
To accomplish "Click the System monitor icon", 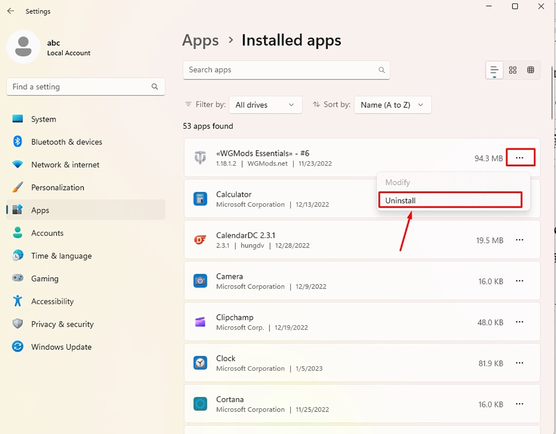I will (18, 119).
